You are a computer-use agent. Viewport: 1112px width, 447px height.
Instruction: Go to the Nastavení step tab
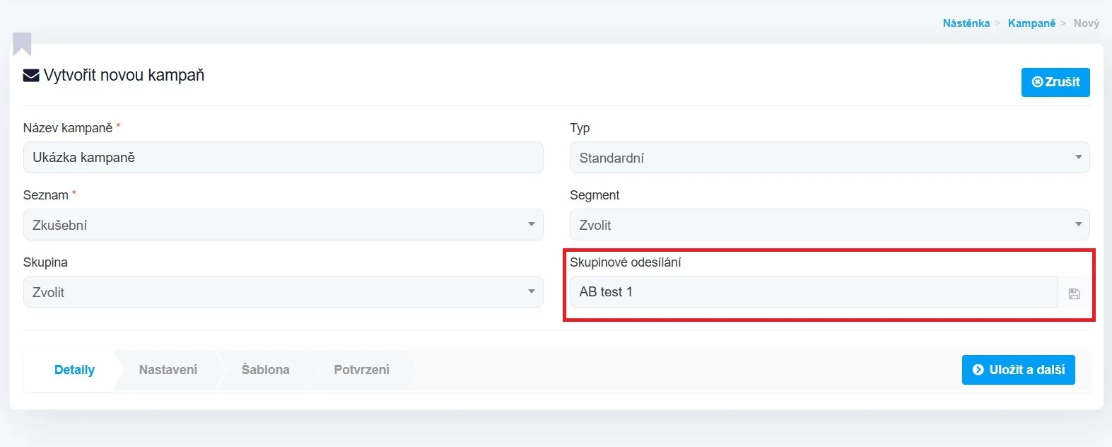[x=168, y=370]
